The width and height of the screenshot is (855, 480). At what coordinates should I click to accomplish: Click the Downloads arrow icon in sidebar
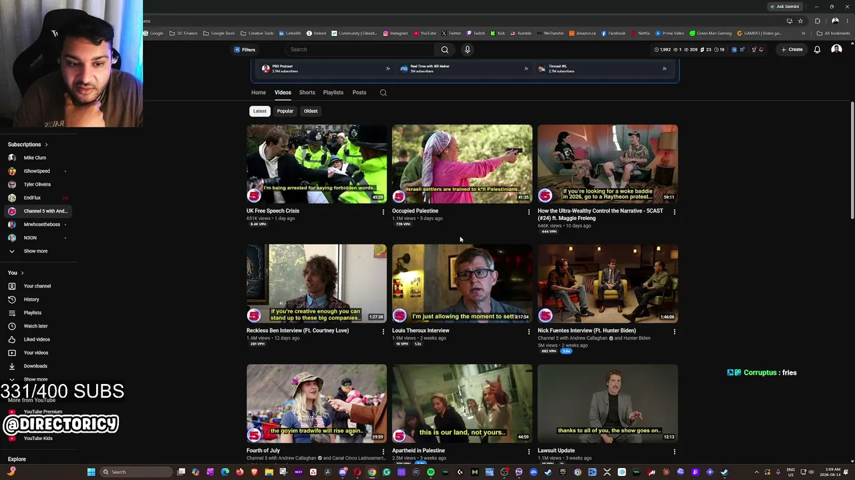11,366
